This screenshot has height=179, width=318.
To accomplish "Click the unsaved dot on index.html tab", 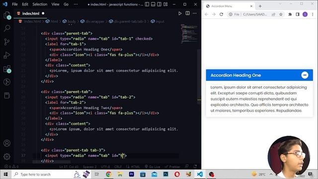I will pyautogui.click(x=43, y=13).
